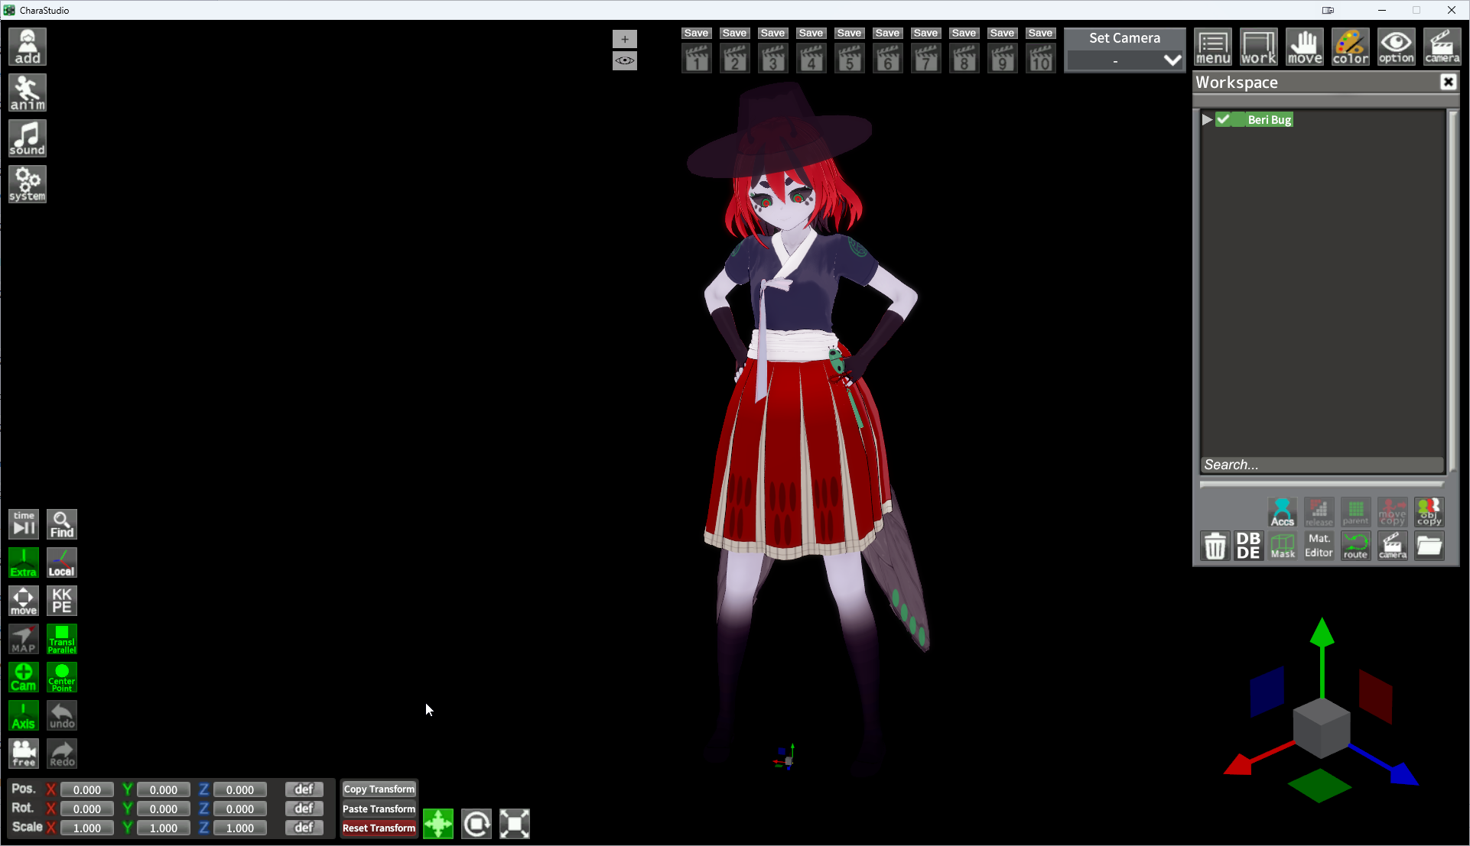The width and height of the screenshot is (1470, 846).
Task: Click the Scale Z value field
Action: 240,828
